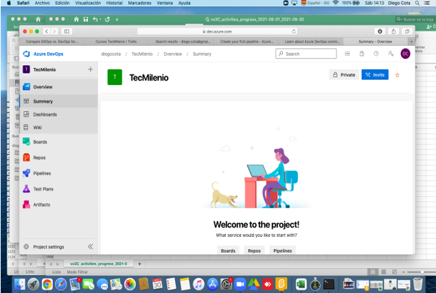Viewport: 436px width, 293px height.
Task: Click Overview breadcrumb
Action: click(x=172, y=54)
